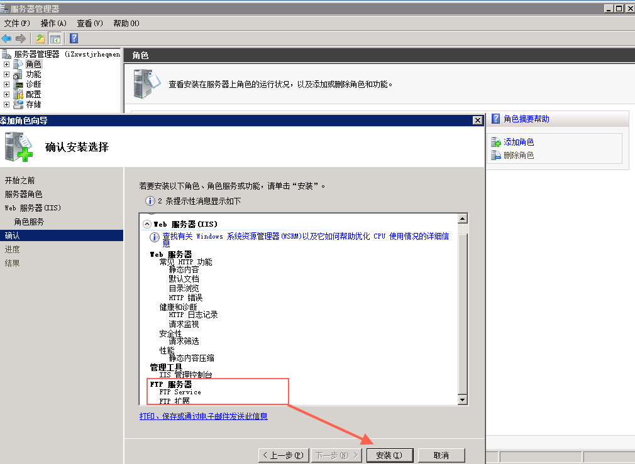Open the print, save or email information link
Image resolution: width=635 pixels, height=464 pixels.
[x=203, y=416]
